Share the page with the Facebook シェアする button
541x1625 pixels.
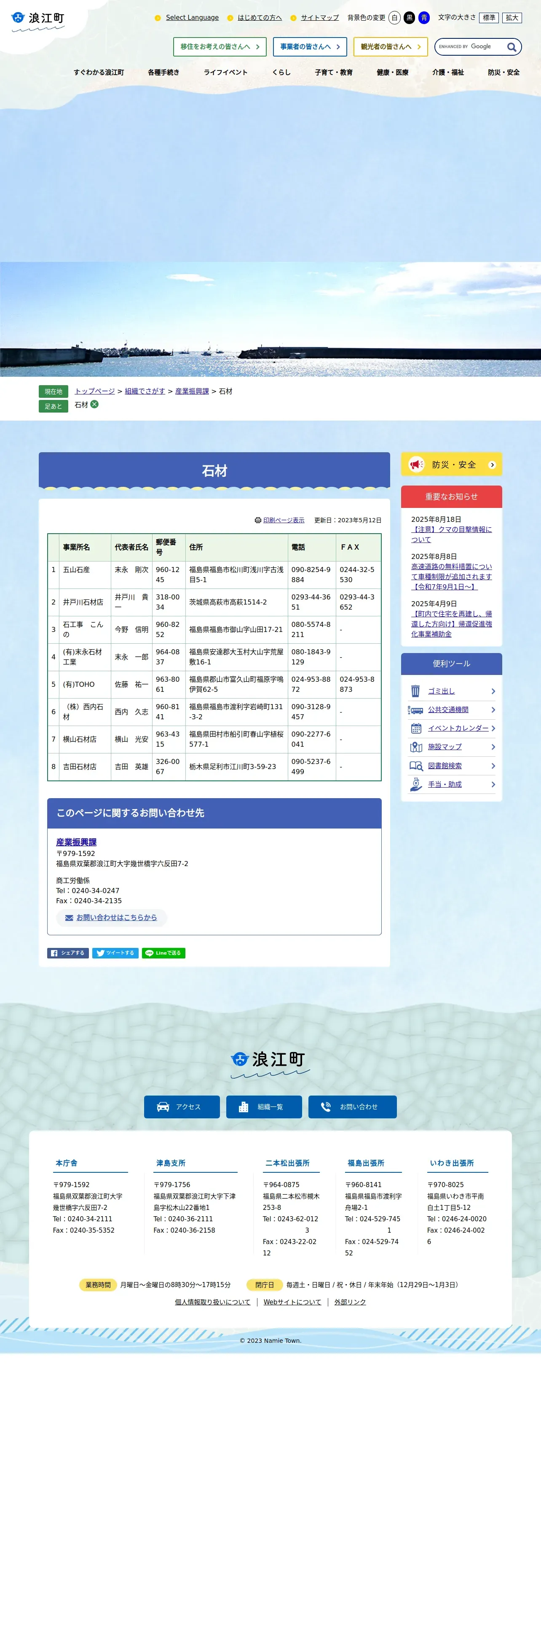68,953
